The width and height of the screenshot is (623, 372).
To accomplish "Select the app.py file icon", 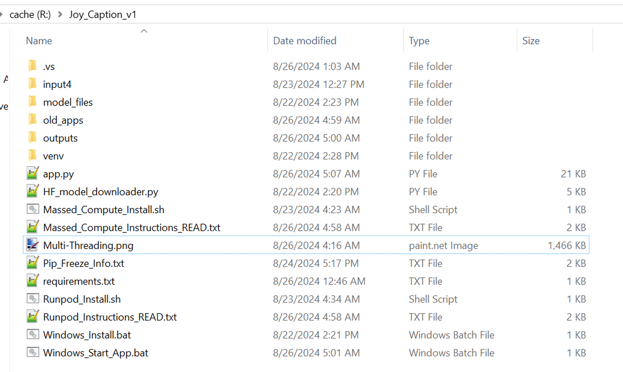I will 33,174.
